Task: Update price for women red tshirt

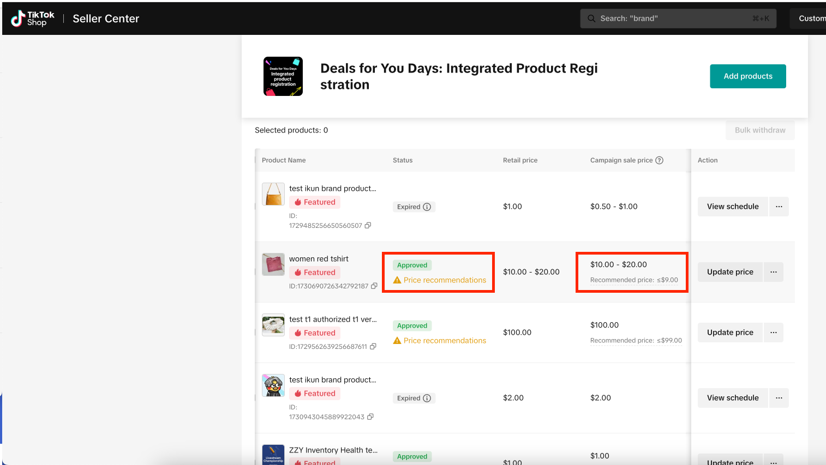Action: pos(729,272)
